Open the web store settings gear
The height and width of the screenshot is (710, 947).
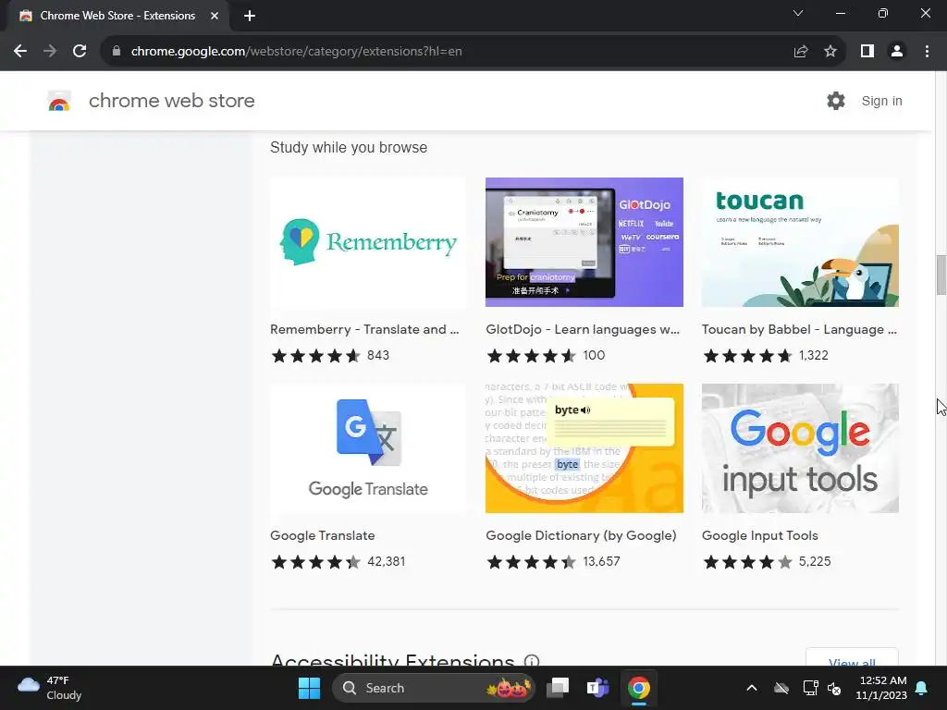836,101
